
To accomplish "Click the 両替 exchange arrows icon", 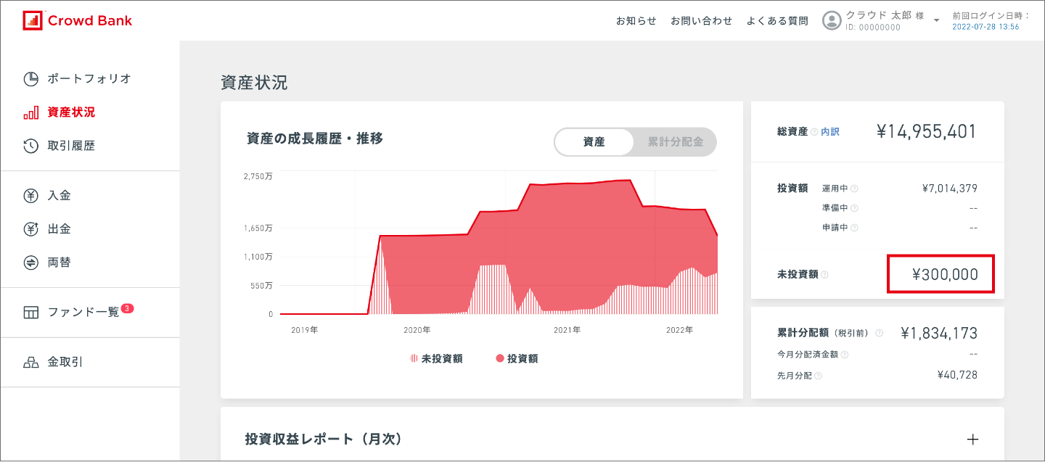I will (x=30, y=263).
